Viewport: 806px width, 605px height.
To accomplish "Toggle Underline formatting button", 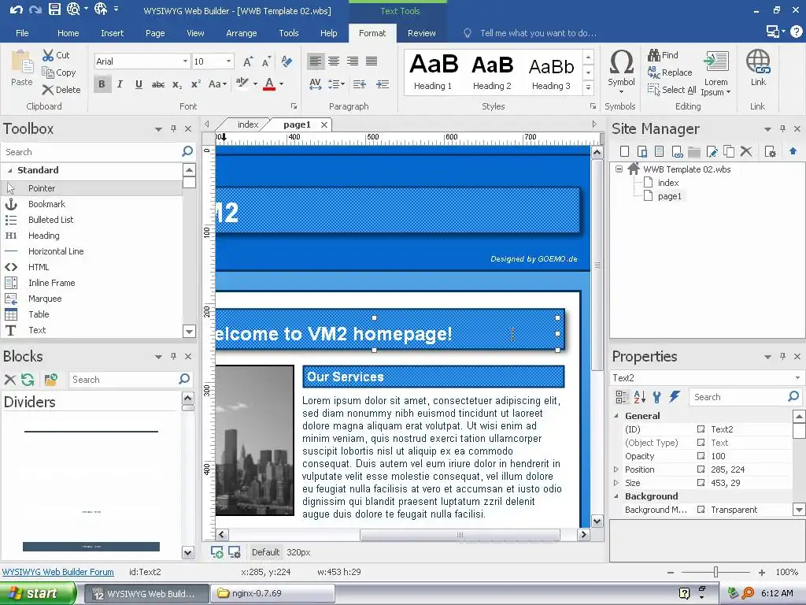I will click(139, 84).
